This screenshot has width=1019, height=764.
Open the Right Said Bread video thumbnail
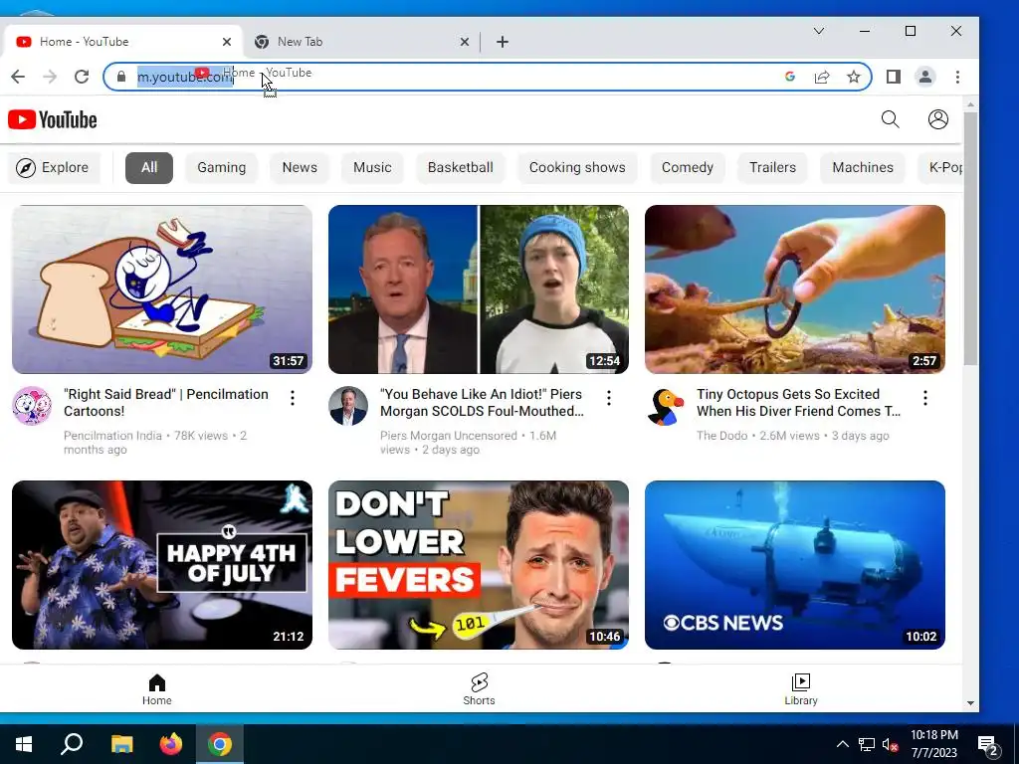[x=162, y=289]
